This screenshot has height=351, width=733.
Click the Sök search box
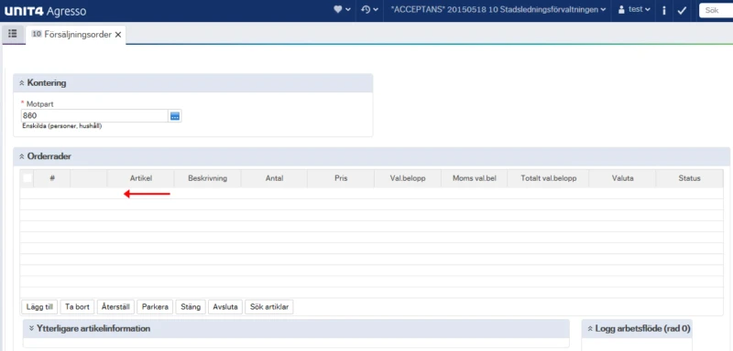[x=716, y=10]
